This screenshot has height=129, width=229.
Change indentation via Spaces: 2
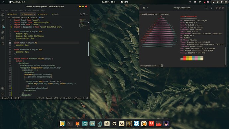pos(49,98)
